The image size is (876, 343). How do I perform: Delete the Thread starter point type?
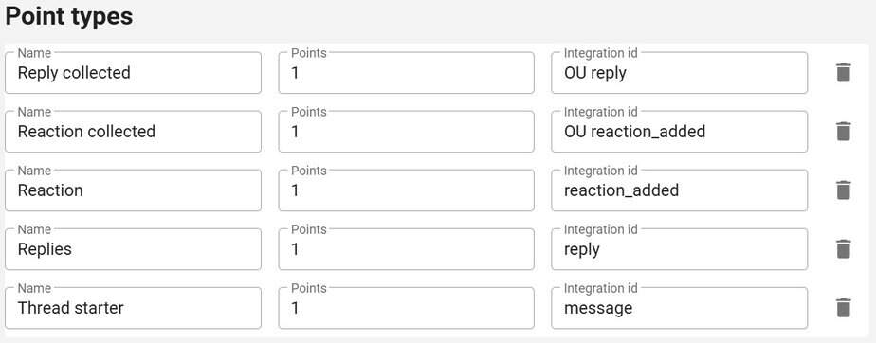843,308
